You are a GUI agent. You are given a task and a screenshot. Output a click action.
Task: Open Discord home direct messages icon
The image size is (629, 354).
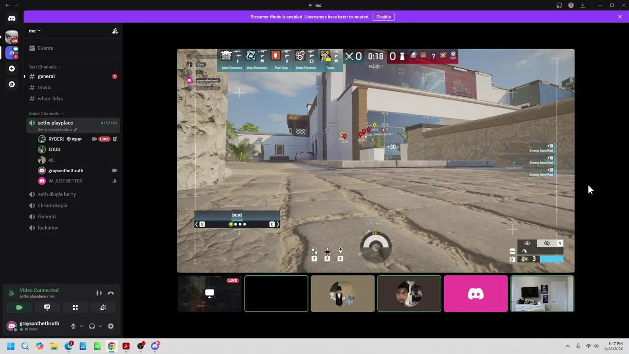12,18
